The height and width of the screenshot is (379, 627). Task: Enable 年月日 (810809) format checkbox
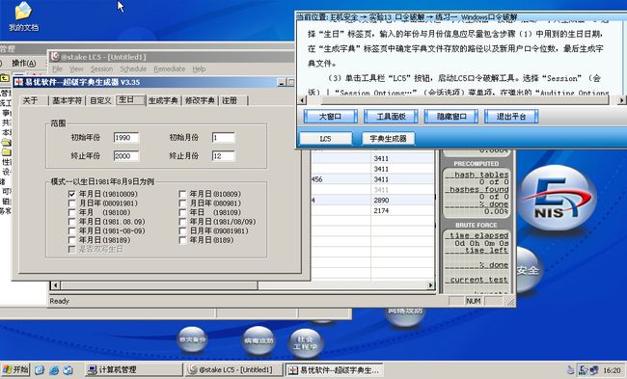[x=182, y=194]
